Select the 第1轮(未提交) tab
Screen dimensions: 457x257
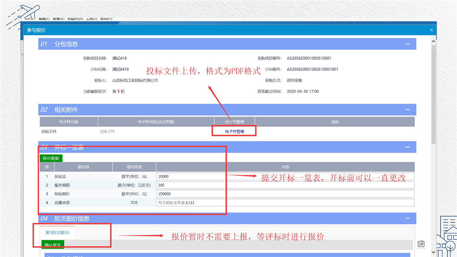pos(57,232)
